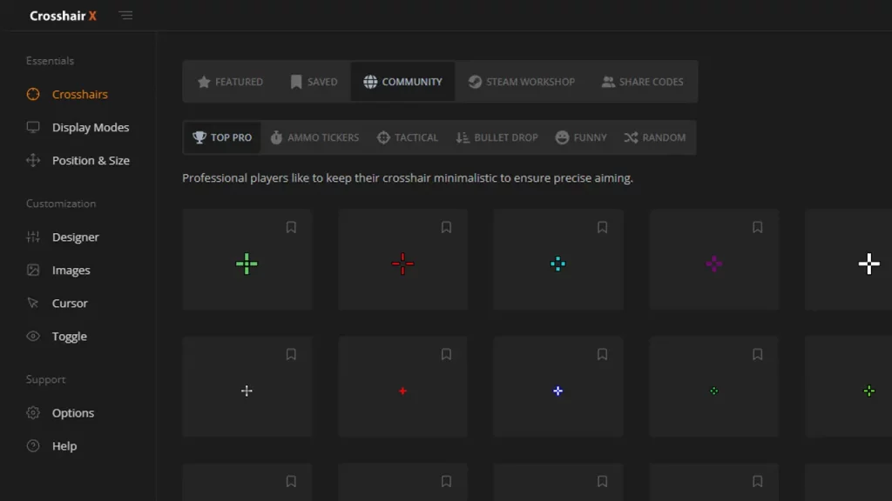Open the Images section

[58, 271]
